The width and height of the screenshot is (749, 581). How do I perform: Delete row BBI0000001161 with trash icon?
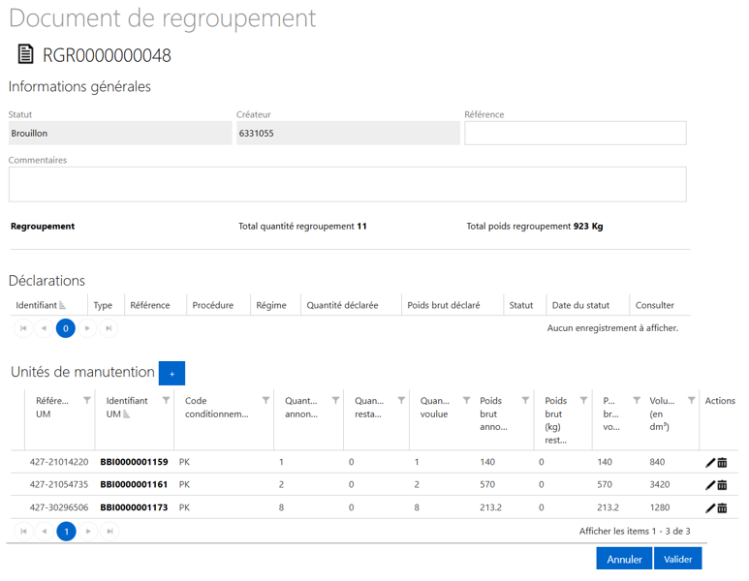pos(723,485)
